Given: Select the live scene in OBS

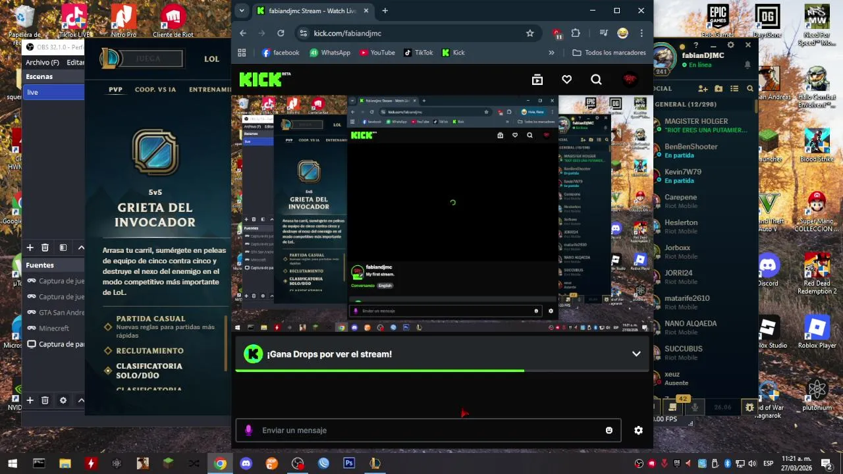Looking at the screenshot, I should (53, 92).
